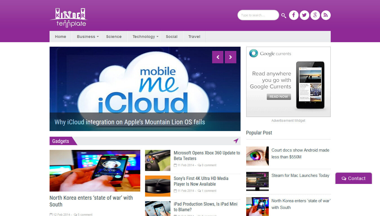The width and height of the screenshot is (380, 216).
Task: Open Court docs show Android article
Action: click(300, 154)
